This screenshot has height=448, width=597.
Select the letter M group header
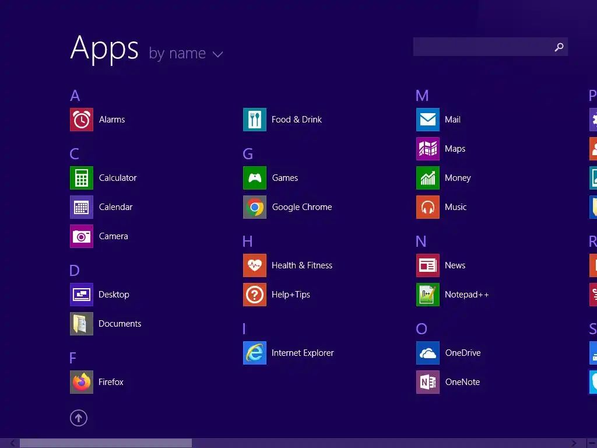pos(422,96)
